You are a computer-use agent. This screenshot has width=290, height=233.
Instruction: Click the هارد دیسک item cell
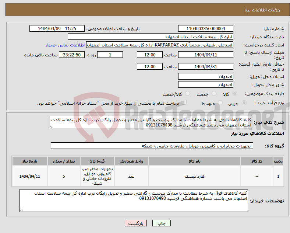(x=194, y=176)
